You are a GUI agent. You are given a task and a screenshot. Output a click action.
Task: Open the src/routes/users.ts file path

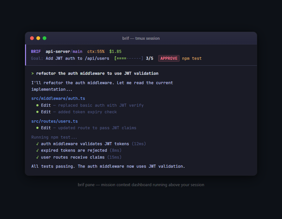tap(55, 121)
